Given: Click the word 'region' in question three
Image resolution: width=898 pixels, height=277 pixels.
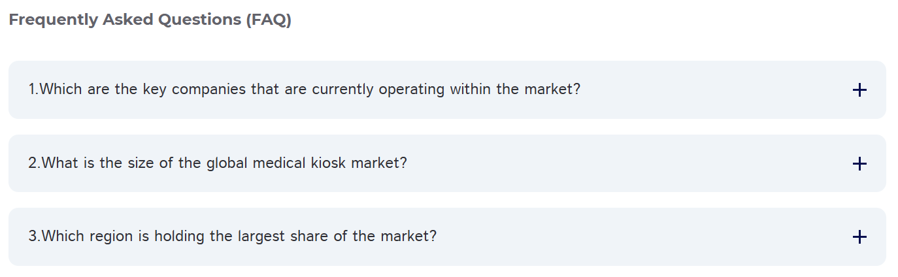Looking at the screenshot, I should [110, 236].
